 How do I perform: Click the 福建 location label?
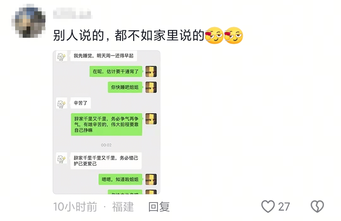(123, 207)
